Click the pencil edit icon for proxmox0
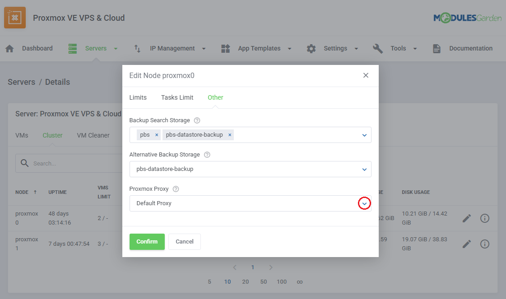Viewport: 506px width, 299px height. point(467,218)
